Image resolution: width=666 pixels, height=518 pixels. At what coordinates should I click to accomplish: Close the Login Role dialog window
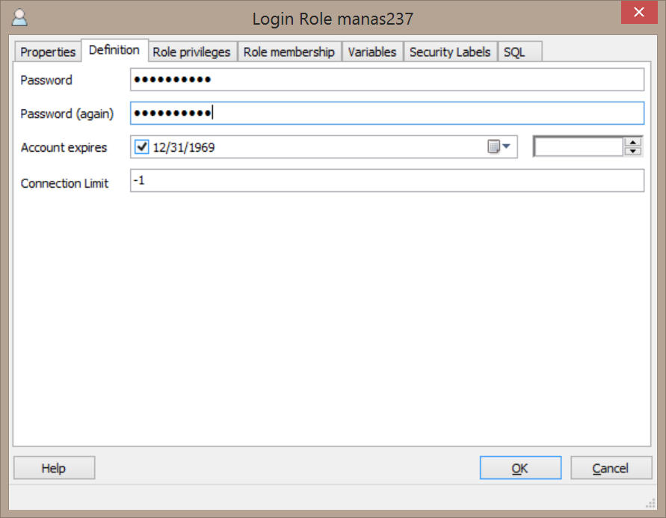[x=639, y=13]
